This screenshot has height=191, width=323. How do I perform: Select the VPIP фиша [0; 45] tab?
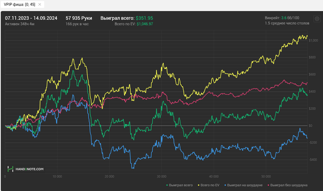click(x=18, y=4)
